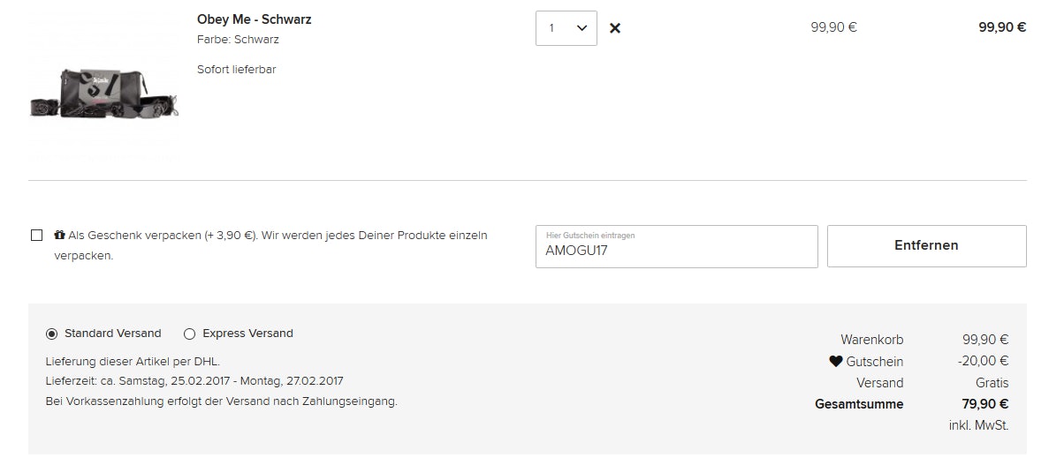Remove the Obey Me item using X icon
1049x465 pixels.
click(615, 28)
